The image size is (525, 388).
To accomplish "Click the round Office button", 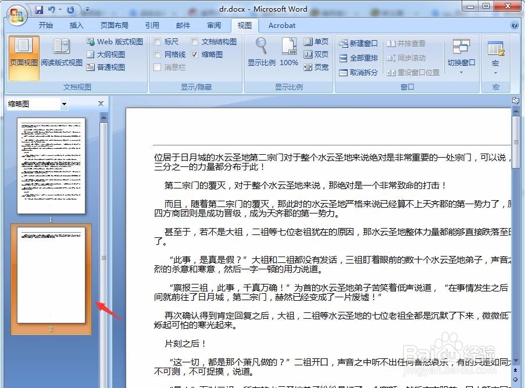I will pos(17,14).
